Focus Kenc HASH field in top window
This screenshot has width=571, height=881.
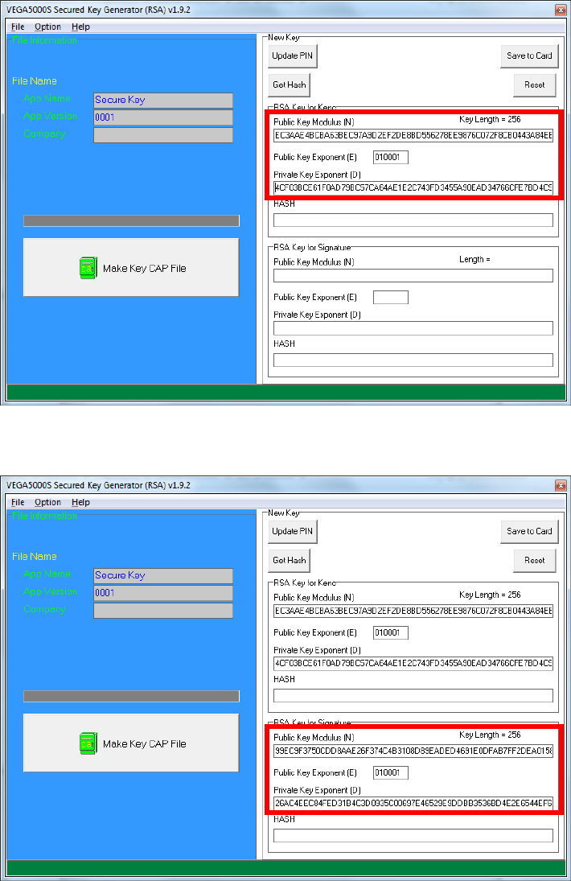click(x=413, y=220)
